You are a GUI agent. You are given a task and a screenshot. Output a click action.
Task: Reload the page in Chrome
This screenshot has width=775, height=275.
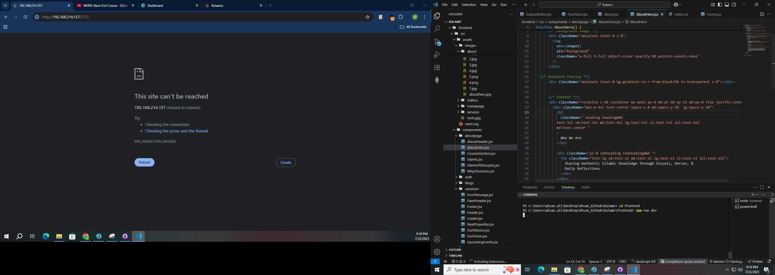click(x=25, y=17)
